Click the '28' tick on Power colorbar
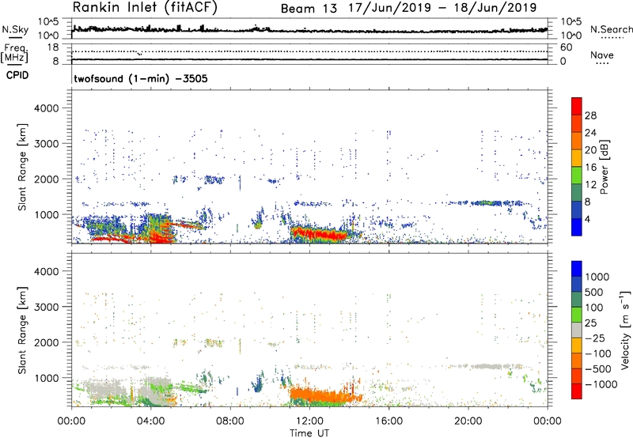 point(590,115)
